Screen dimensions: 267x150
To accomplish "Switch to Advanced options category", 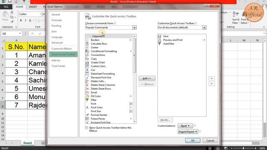I will coord(57,42).
